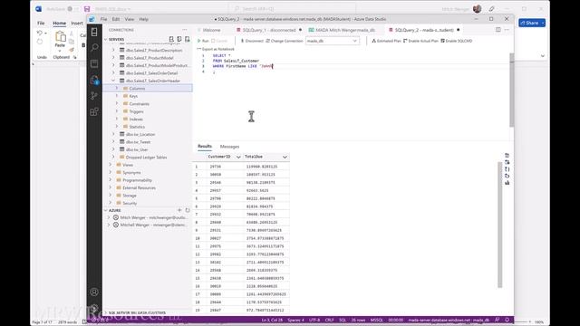Open the Explorer view with the badge

click(x=94, y=80)
